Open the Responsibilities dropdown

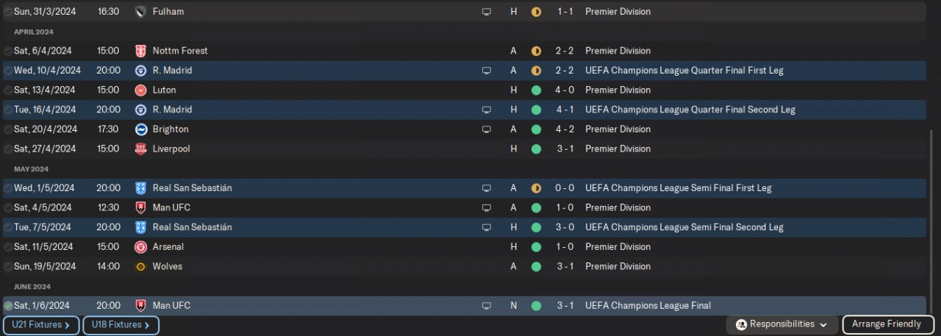[x=782, y=324]
